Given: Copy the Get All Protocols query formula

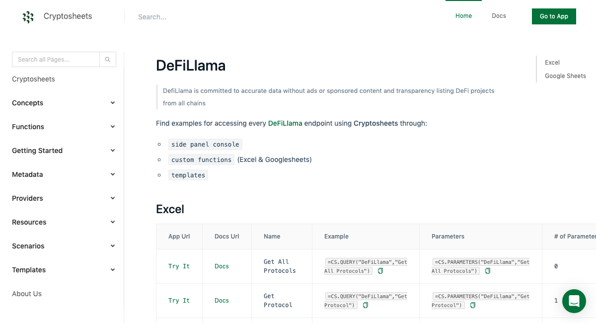Looking at the screenshot, I should [380, 271].
